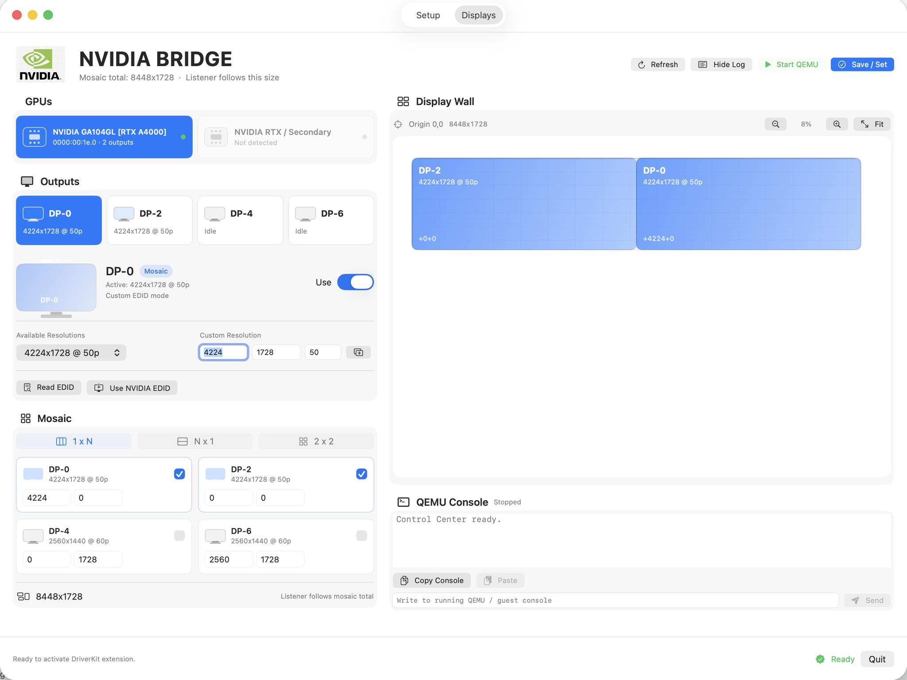
Task: Click the custom refresh rate field 50
Action: click(323, 352)
